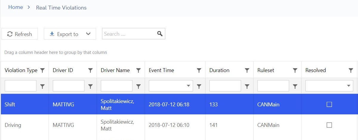The image size is (358, 140).
Task: Open filter menu on Duration header
Action: tap(247, 70)
